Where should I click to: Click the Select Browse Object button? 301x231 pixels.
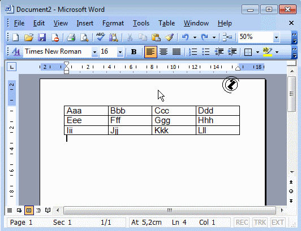pyautogui.click(x=291, y=191)
